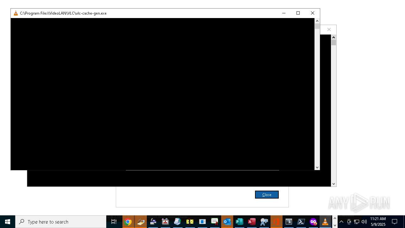The width and height of the screenshot is (405, 228).
Task: Click the Close button in the dialog
Action: (x=267, y=195)
